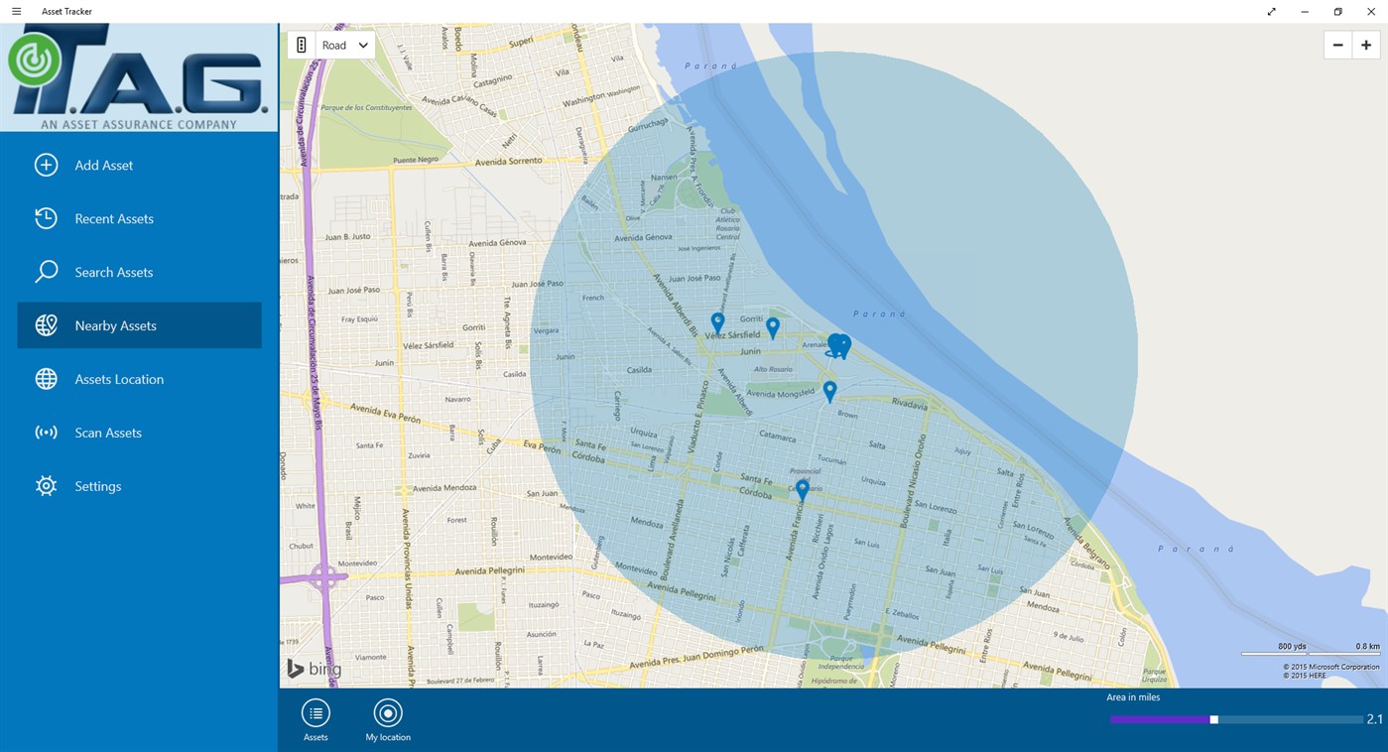Center map with My location button

[387, 712]
